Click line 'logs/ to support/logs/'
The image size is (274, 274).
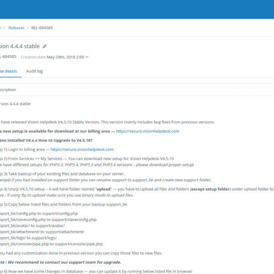[x=28, y=238]
